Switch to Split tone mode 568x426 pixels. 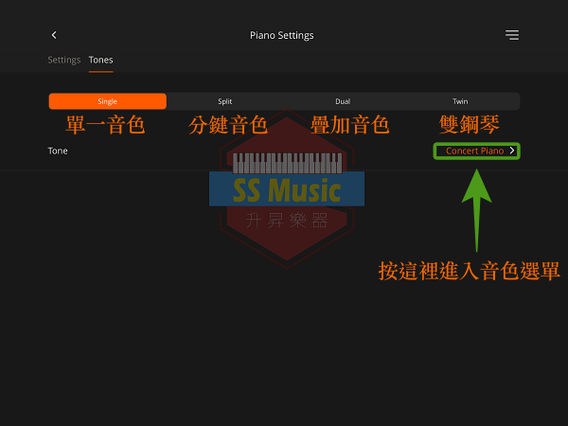pos(225,101)
